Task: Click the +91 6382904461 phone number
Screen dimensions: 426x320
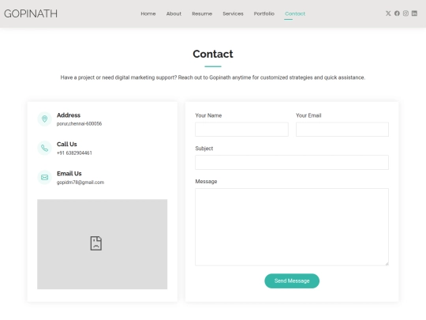Action: click(74, 153)
